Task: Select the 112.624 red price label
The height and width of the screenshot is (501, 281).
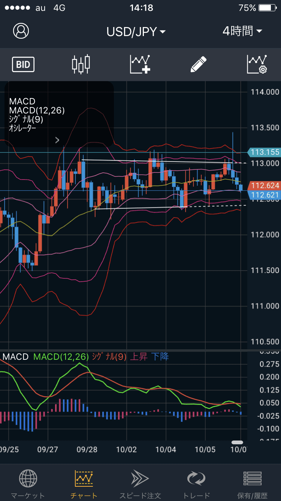Action: pos(264,185)
